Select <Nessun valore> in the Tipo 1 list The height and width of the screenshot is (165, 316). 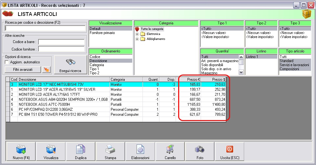tap(222, 33)
